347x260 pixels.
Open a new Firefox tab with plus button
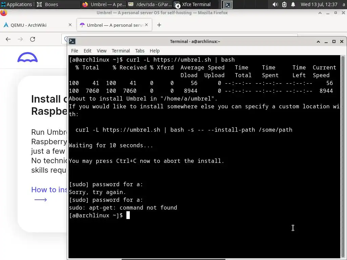coord(159,25)
